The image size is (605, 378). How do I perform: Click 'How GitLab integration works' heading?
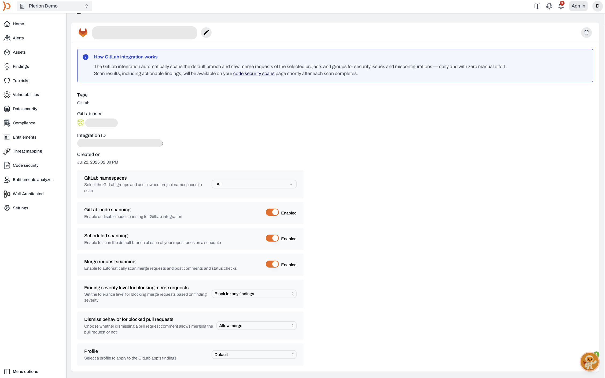(x=126, y=57)
